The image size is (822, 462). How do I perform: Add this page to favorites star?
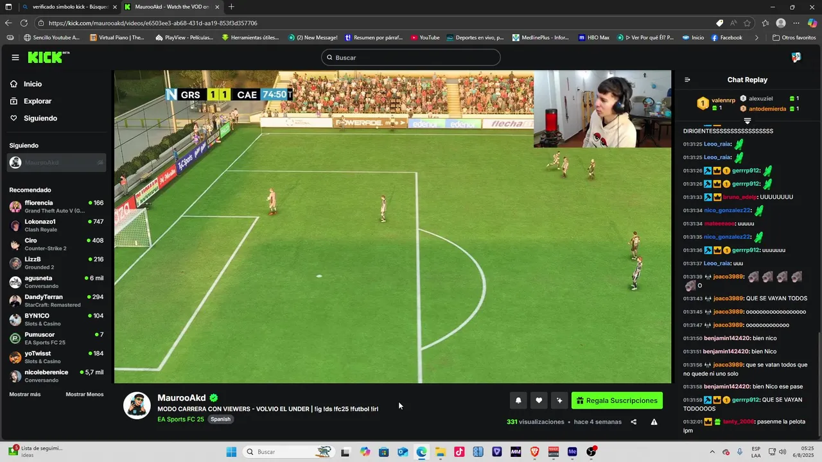(748, 23)
